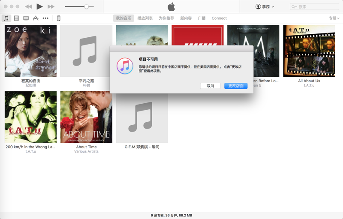The image size is (343, 219).
Task: Switch to the 新内容 tab
Action: click(x=186, y=18)
